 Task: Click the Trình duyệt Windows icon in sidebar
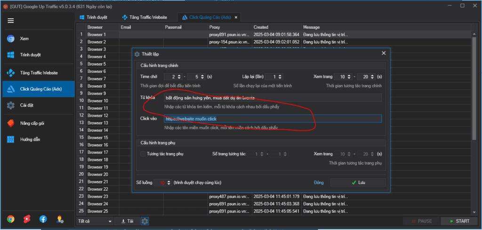(11, 55)
